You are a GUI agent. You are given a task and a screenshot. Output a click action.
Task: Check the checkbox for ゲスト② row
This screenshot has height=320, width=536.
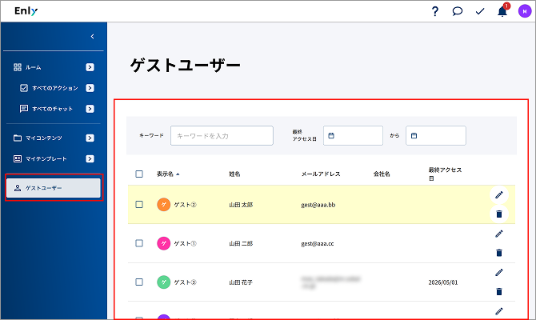(139, 205)
